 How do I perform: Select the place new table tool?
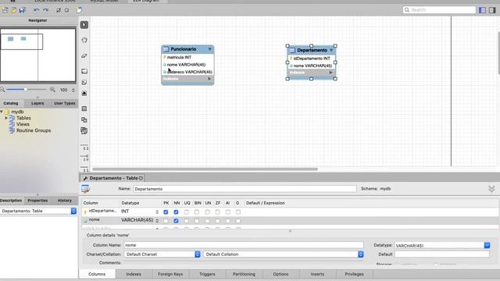(x=84, y=108)
